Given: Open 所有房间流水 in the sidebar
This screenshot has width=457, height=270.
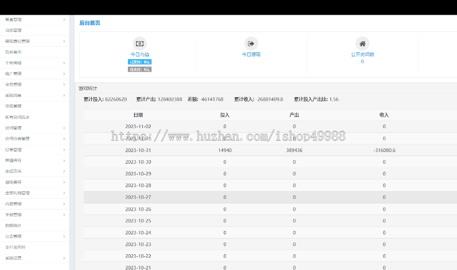Looking at the screenshot, I should point(17,117).
